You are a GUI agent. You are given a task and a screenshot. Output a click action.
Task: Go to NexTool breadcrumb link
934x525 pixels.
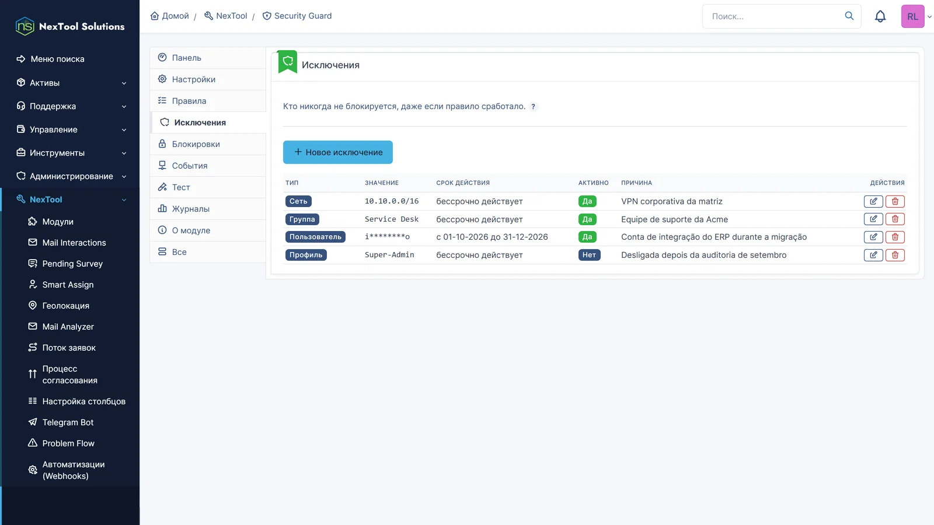226,16
